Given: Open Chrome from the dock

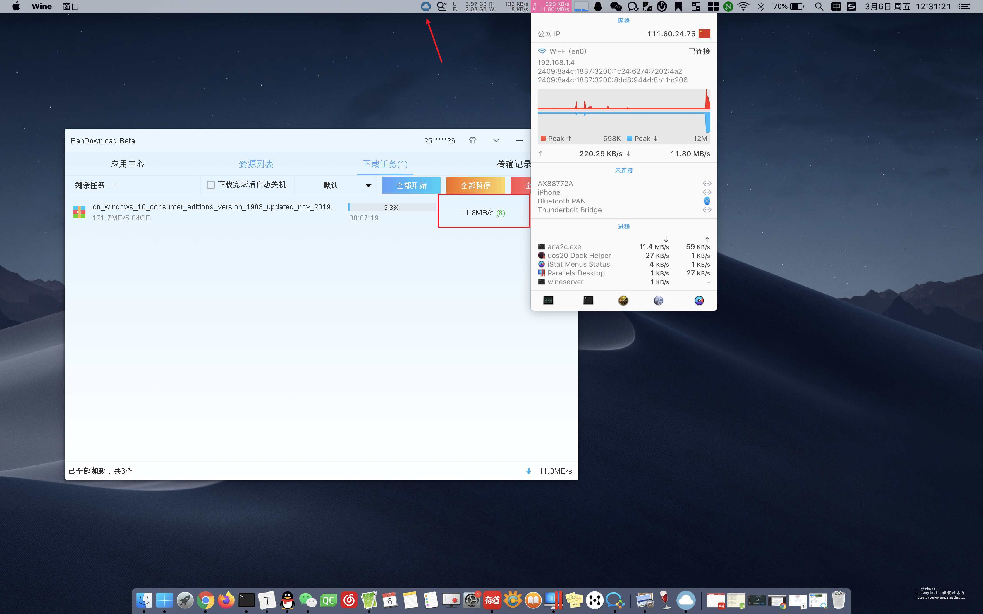Looking at the screenshot, I should pyautogui.click(x=206, y=600).
